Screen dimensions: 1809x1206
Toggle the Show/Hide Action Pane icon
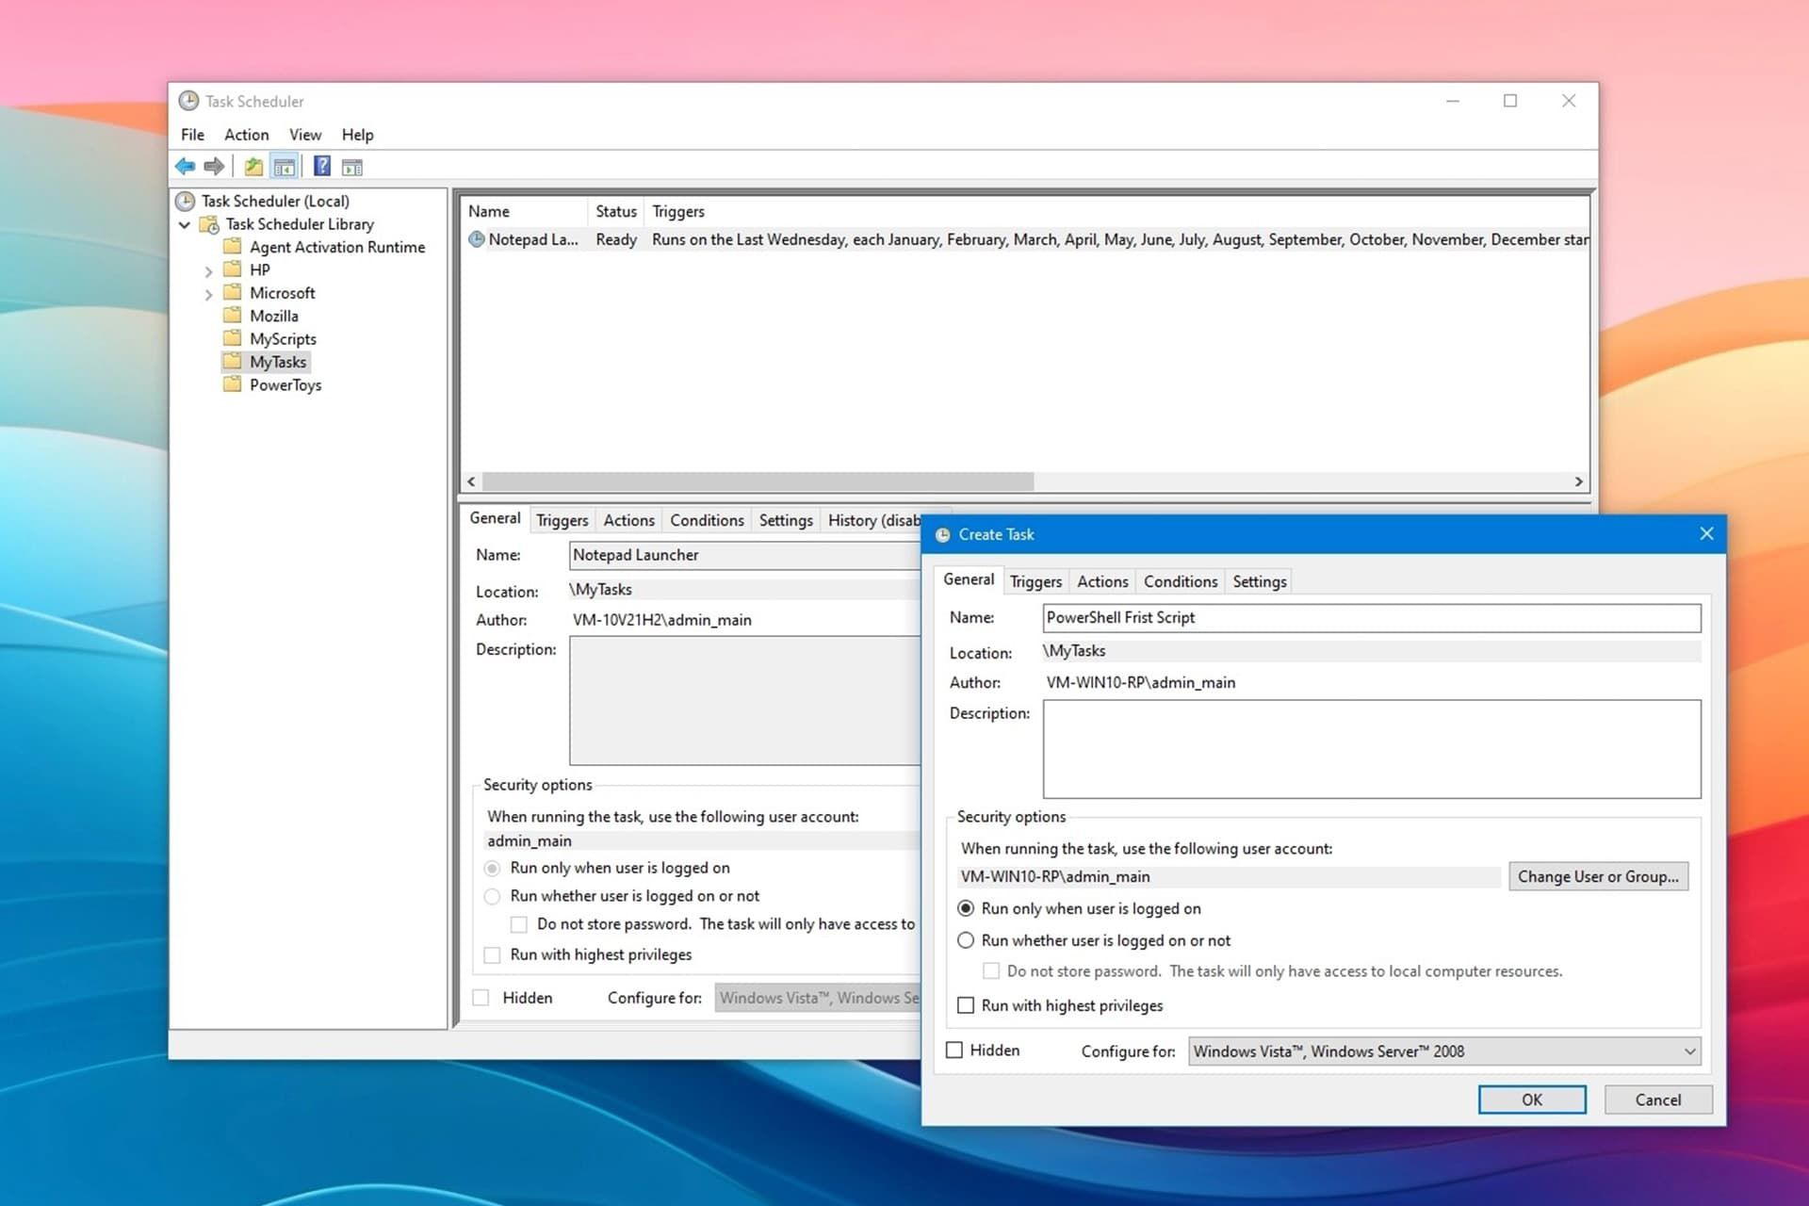(352, 168)
